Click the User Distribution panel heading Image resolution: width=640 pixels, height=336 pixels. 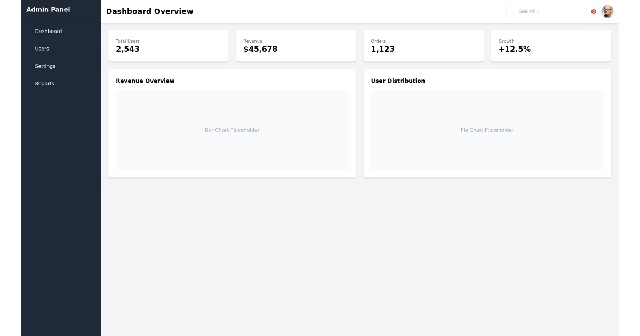pyautogui.click(x=398, y=81)
